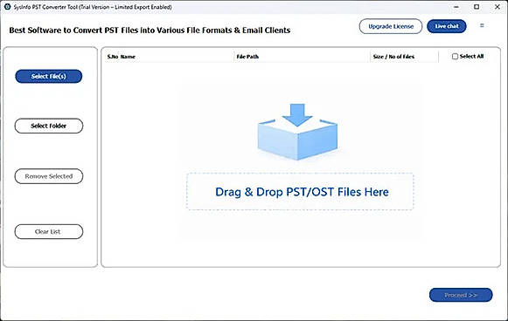
Task: Minimize the PST Converter window
Action: pyautogui.click(x=456, y=6)
